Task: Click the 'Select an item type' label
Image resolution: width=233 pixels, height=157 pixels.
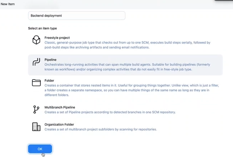Action: 42,28
